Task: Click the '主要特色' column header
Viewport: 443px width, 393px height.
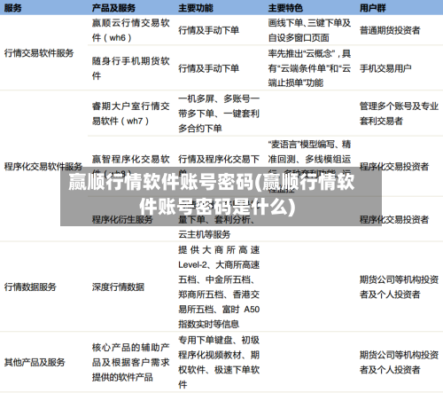Action: [285, 8]
